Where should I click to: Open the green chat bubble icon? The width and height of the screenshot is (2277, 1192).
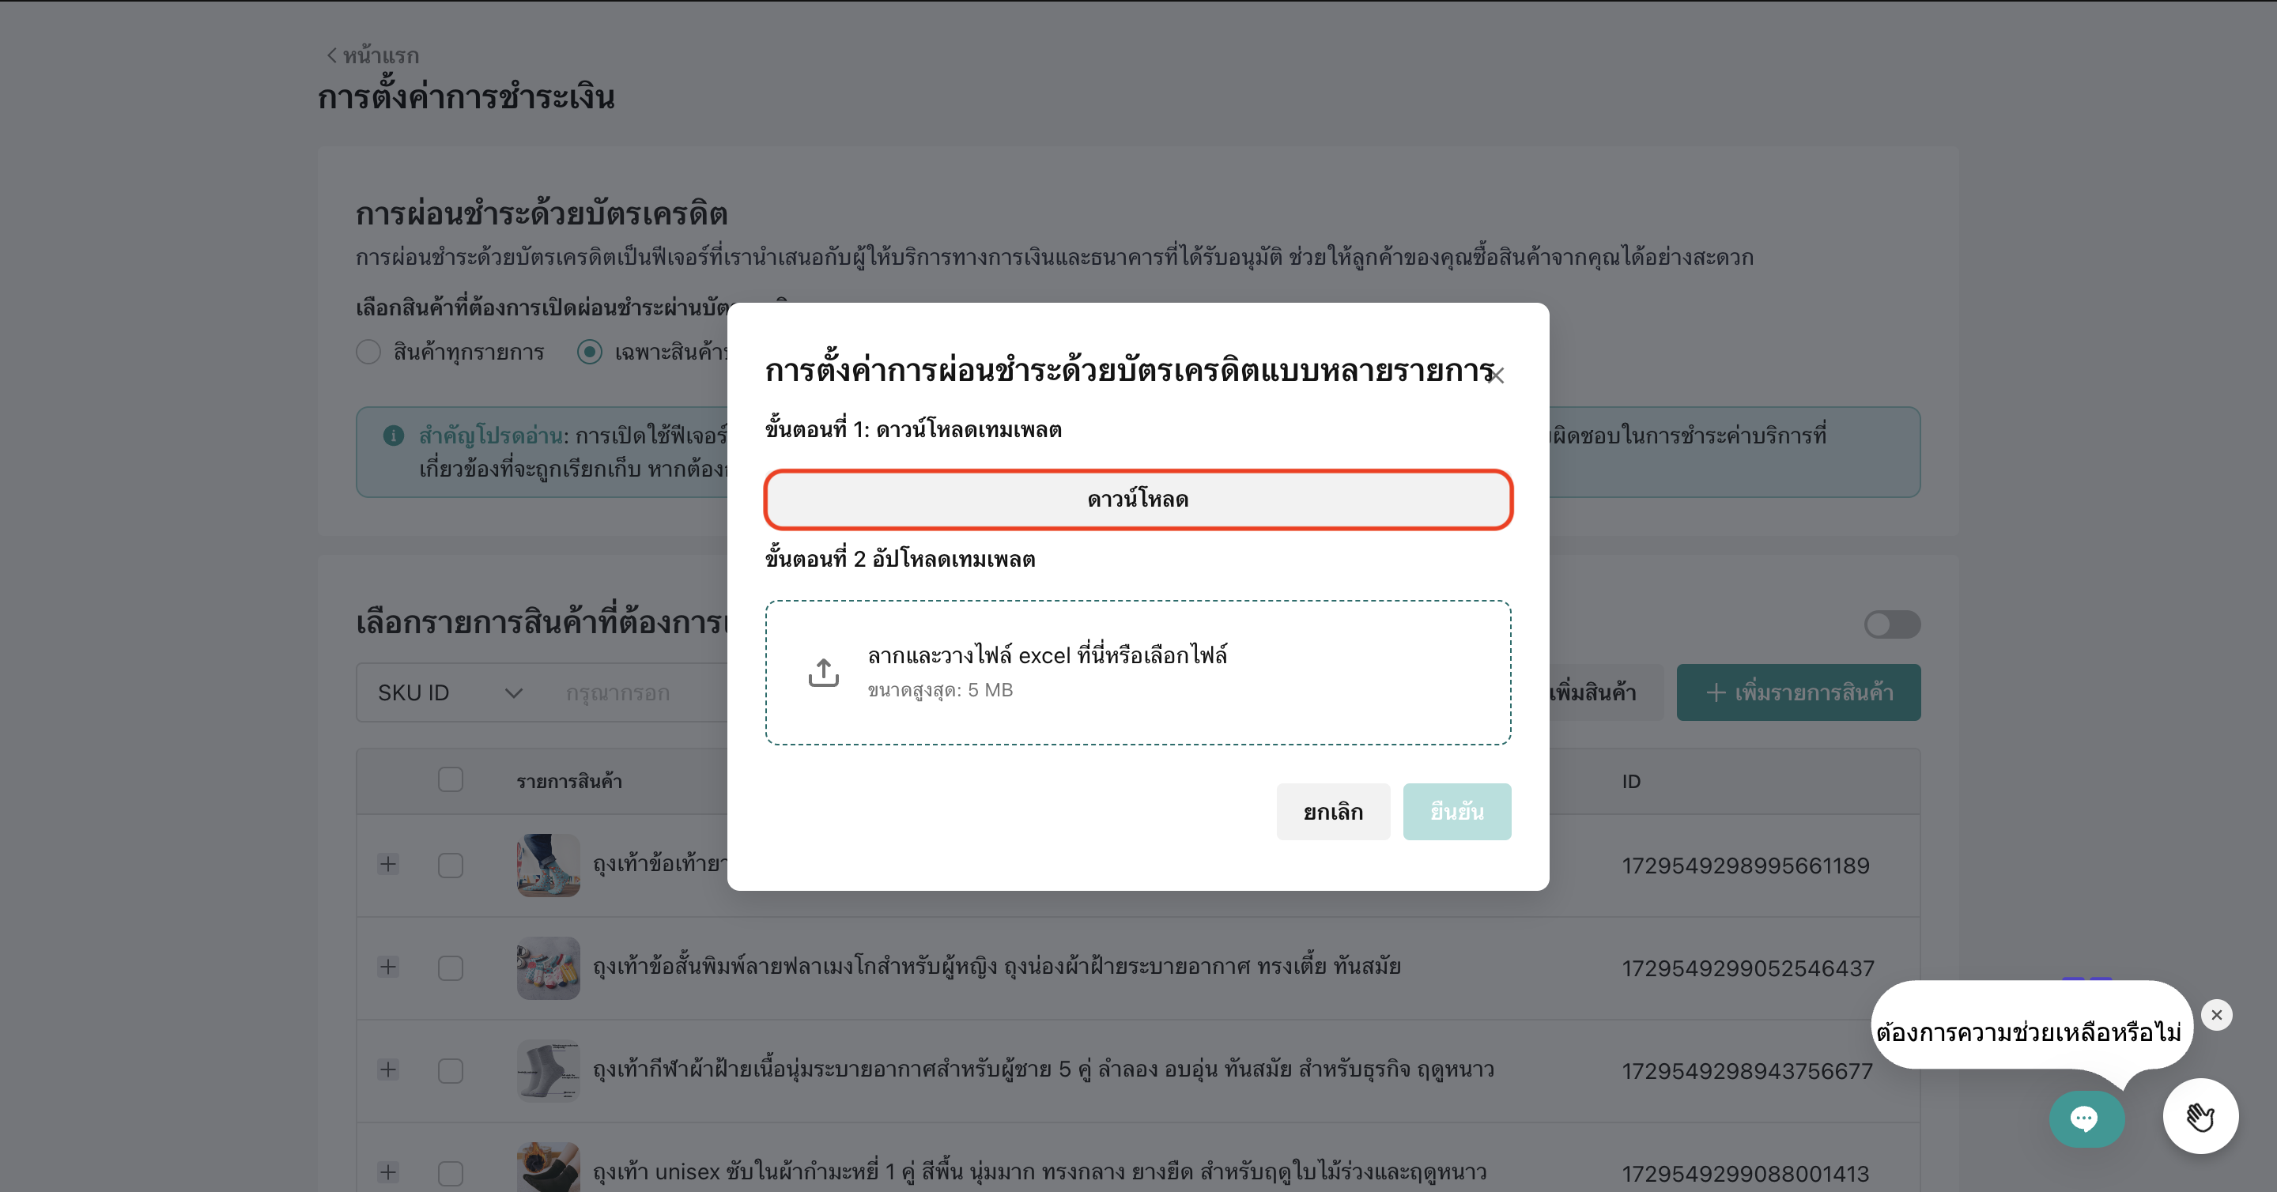click(2086, 1118)
